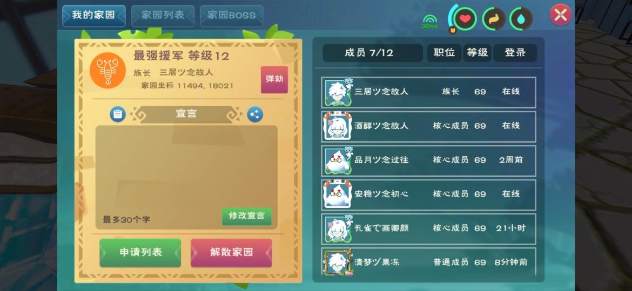
Task: Click the orange lobster clan emblem
Action: [107, 71]
